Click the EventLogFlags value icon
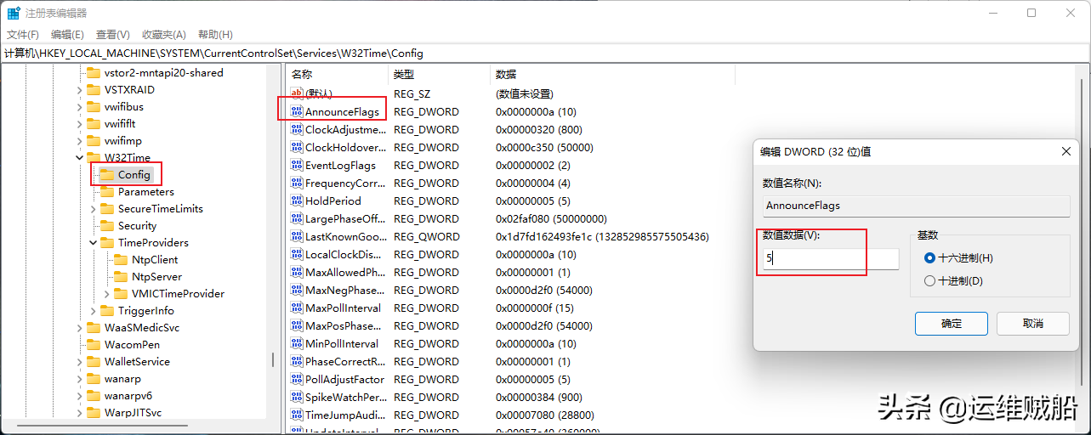Image resolution: width=1091 pixels, height=435 pixels. (297, 166)
